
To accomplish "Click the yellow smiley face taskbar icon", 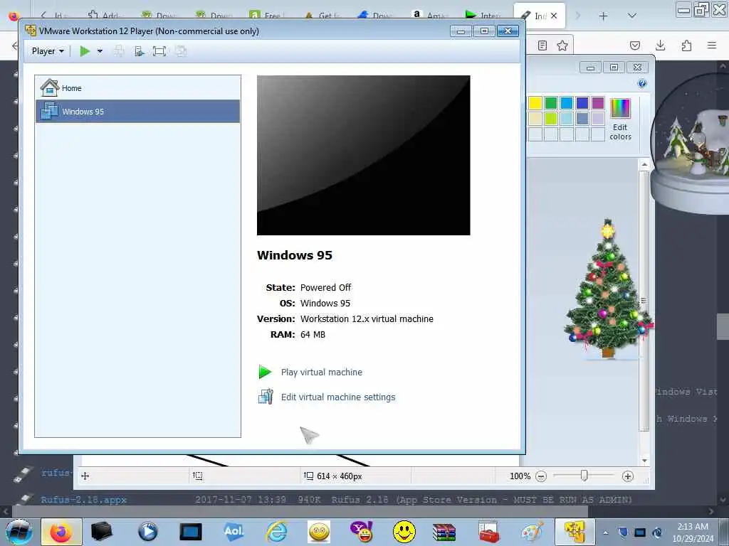I will [404, 532].
